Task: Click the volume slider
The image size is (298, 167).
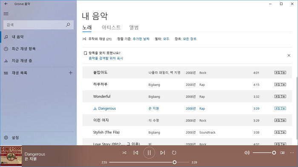Action: point(264,153)
